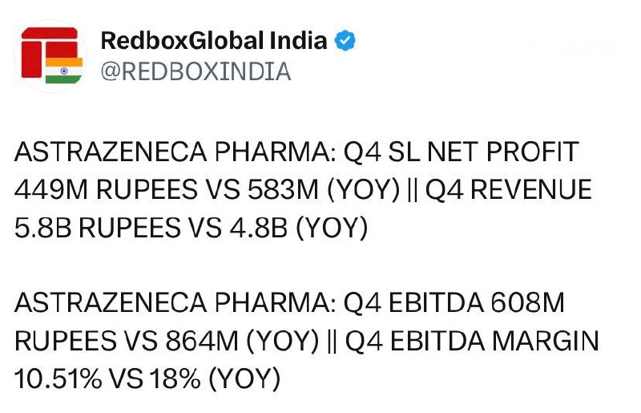Select the 'Q4 REVENUE' text

(x=509, y=189)
